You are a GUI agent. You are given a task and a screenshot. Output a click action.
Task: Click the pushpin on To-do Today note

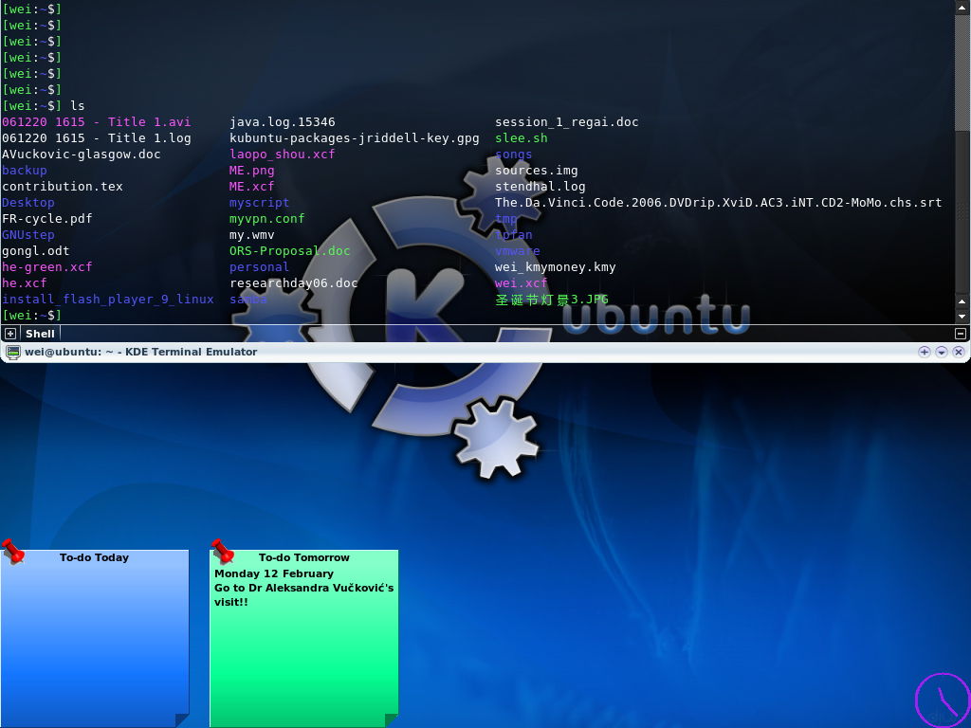click(13, 551)
